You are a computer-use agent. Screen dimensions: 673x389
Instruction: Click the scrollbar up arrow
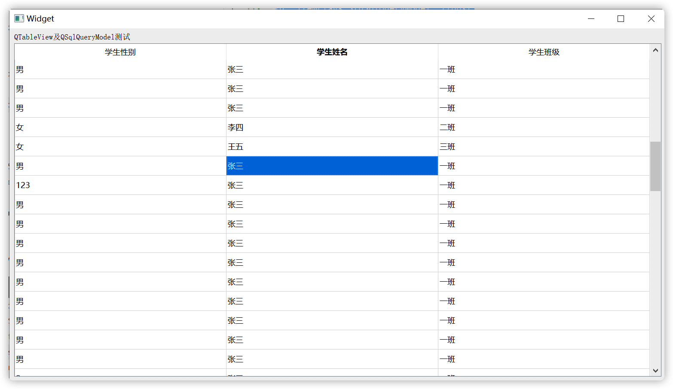click(x=655, y=50)
